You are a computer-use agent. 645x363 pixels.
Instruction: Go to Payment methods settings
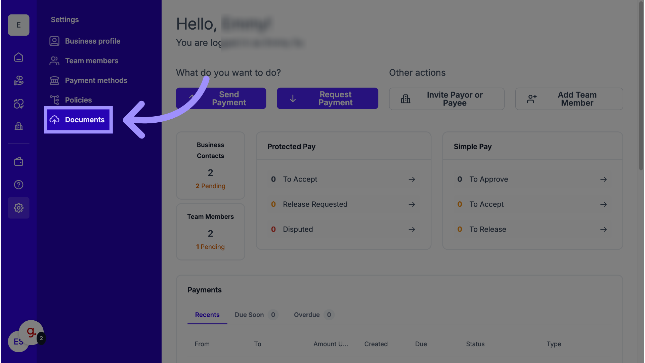tap(96, 81)
